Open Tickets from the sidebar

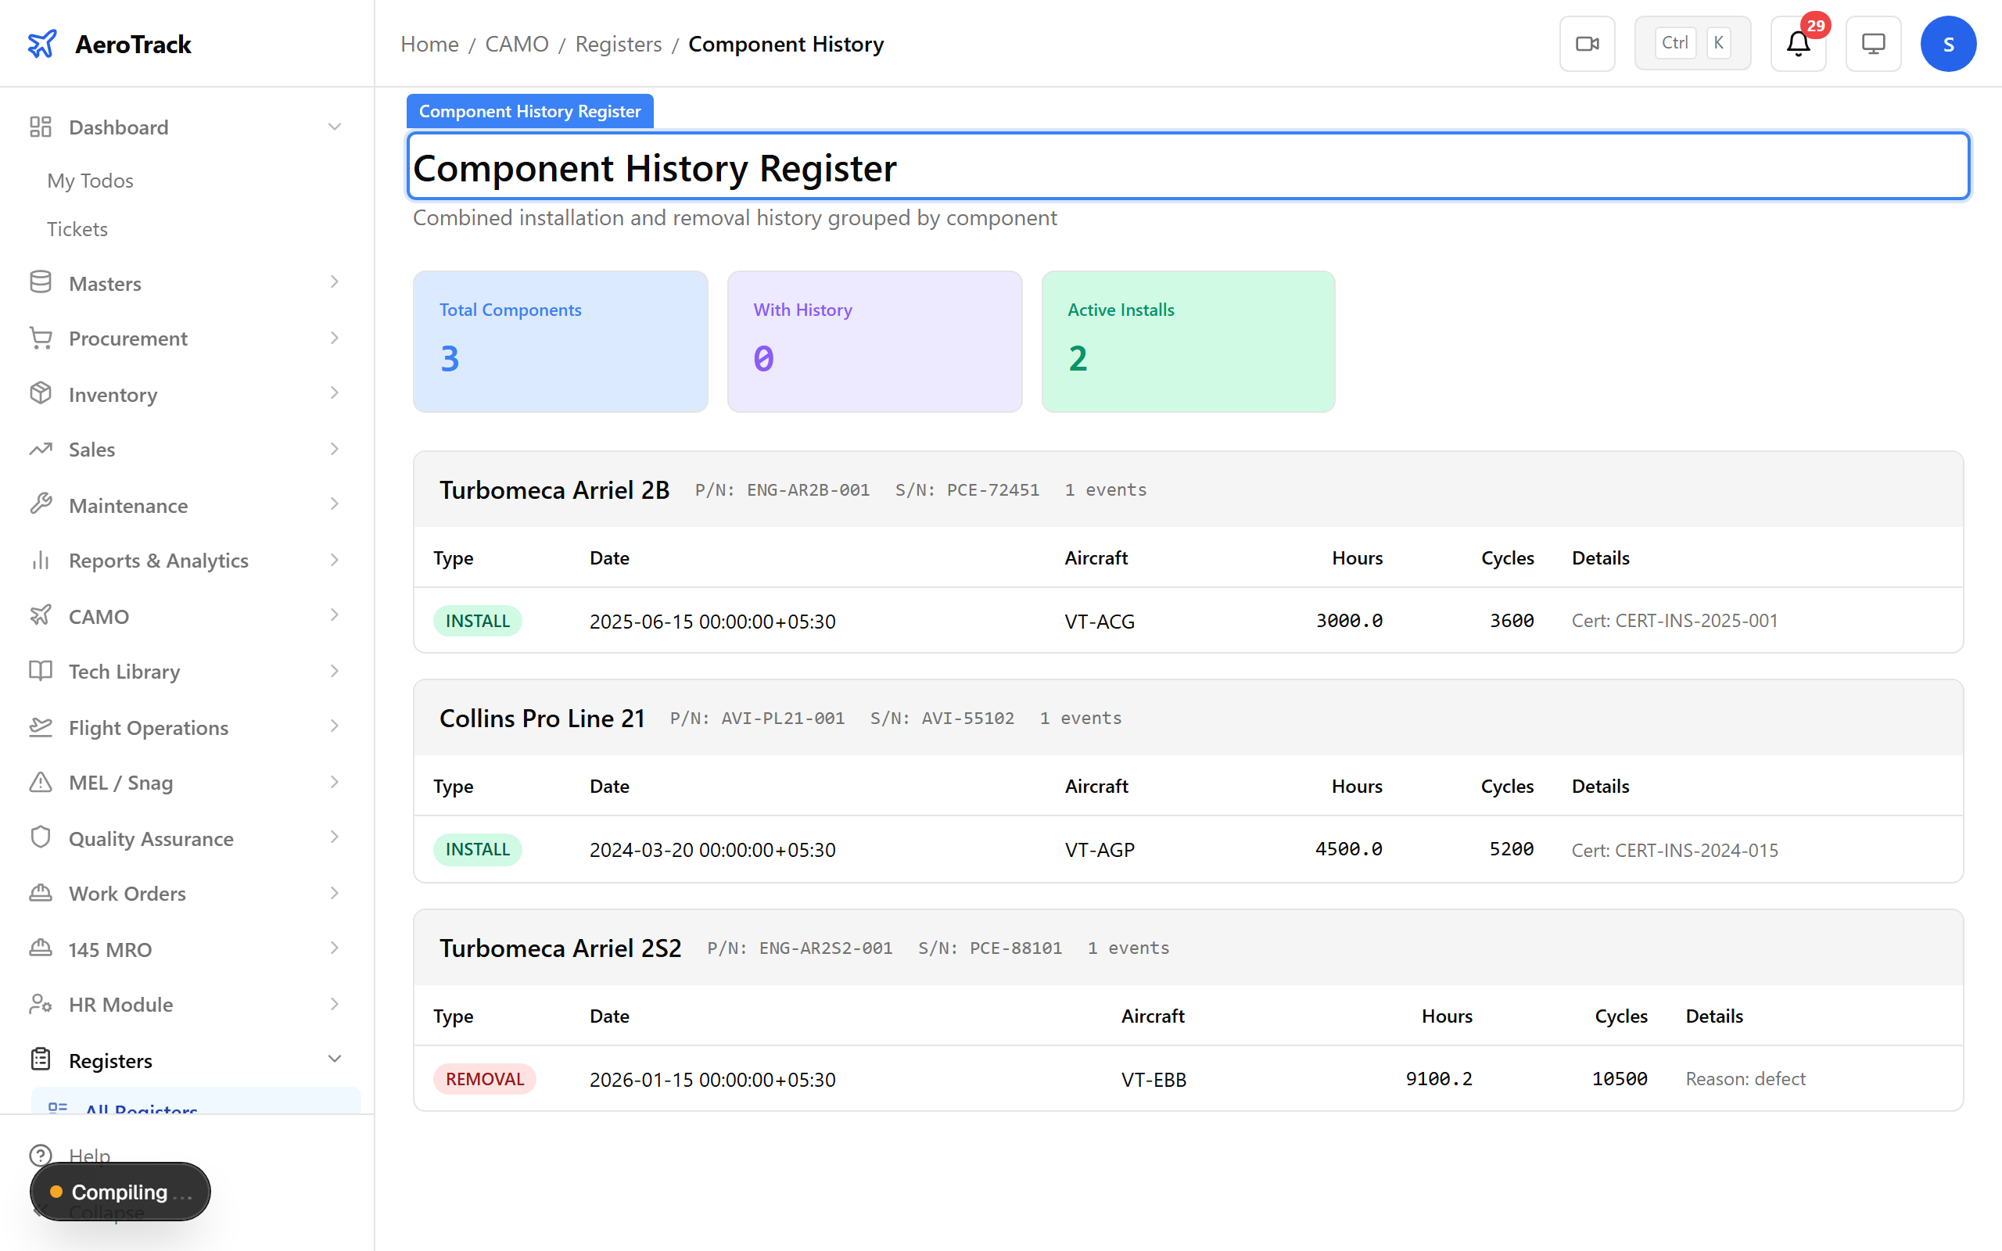point(77,228)
